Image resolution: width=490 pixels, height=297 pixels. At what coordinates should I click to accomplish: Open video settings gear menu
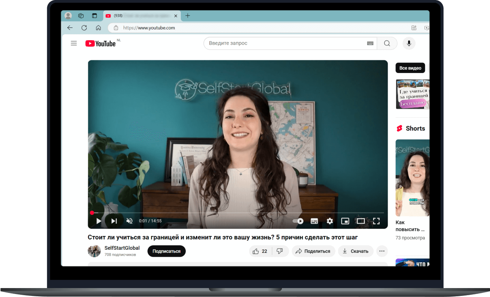[x=330, y=221]
